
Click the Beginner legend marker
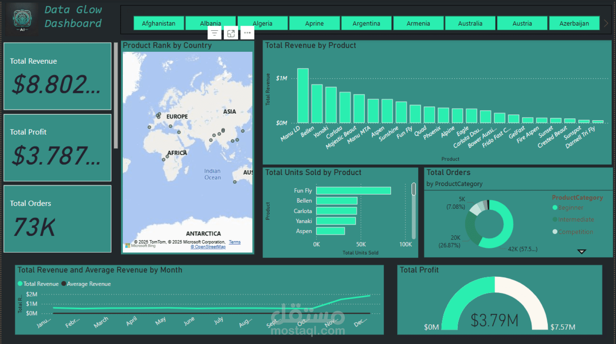click(x=555, y=208)
